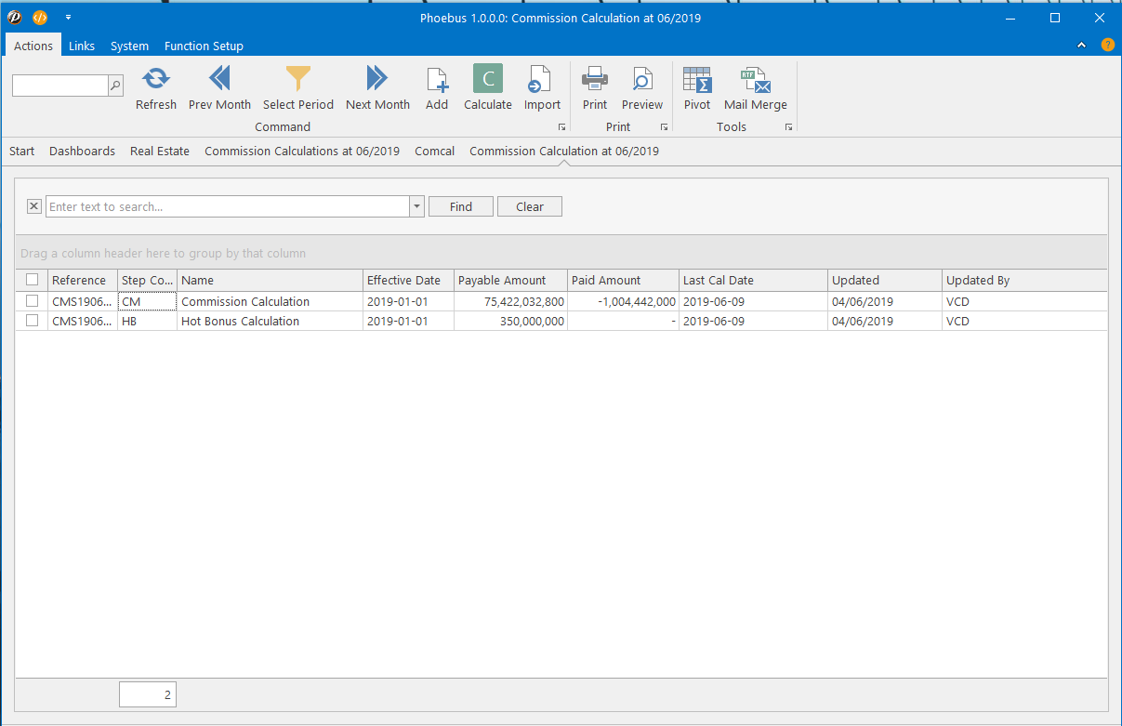Open the Select Period filter
The height and width of the screenshot is (726, 1122).
point(297,79)
